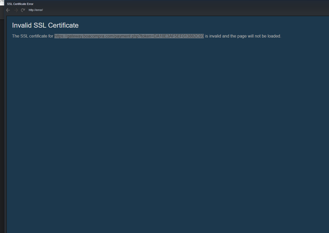Click the highlighted gateway.boacompra.com URL

129,36
